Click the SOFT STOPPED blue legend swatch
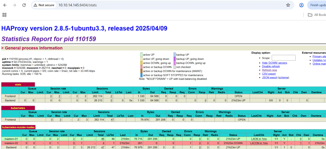Image resolution: width=326 pixels, height=149 pixels. (x=141, y=75)
